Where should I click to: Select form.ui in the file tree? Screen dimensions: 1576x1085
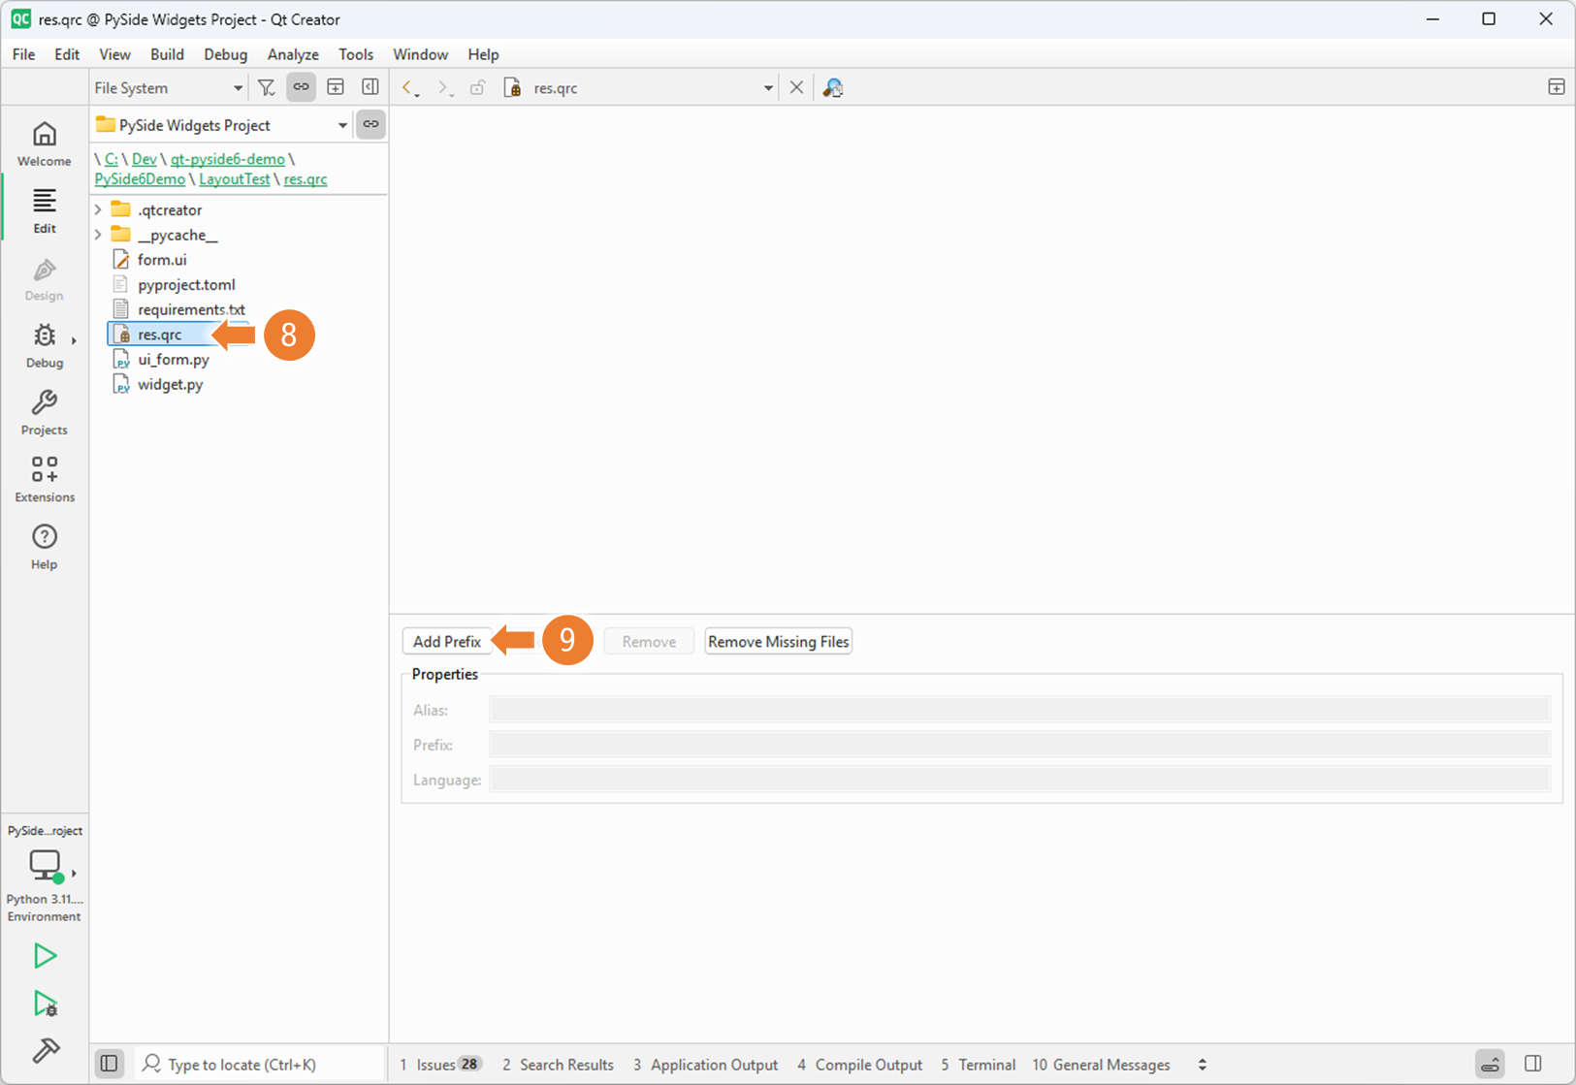(162, 260)
